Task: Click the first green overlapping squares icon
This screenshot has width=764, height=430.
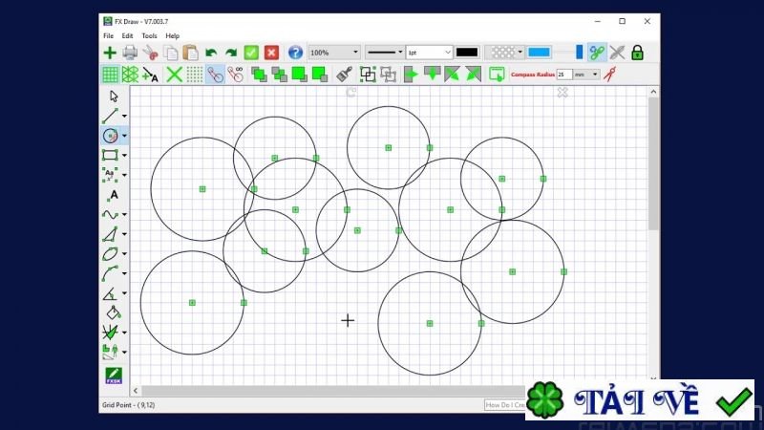Action: 259,75
